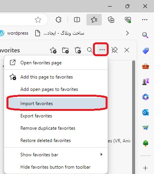Toggle the pin Favorites pane icon
Image resolution: width=154 pixels, height=174 pixels.
click(x=114, y=50)
